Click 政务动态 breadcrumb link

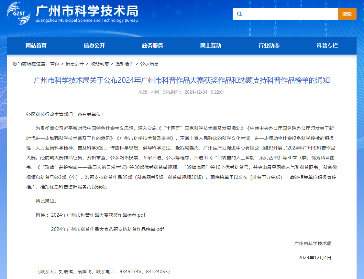pos(100,64)
